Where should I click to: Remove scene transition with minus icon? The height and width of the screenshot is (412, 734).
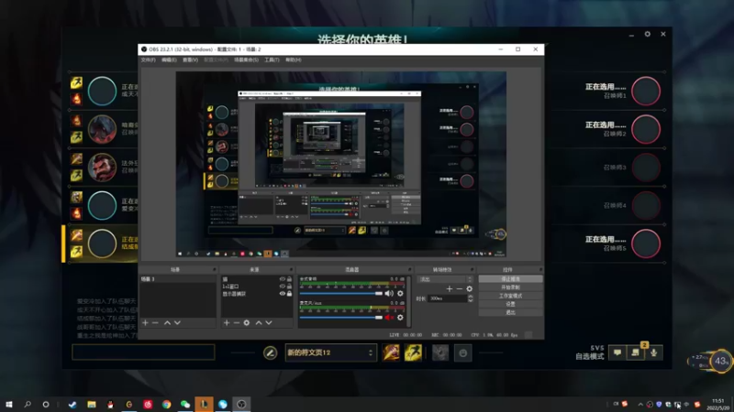pos(460,289)
